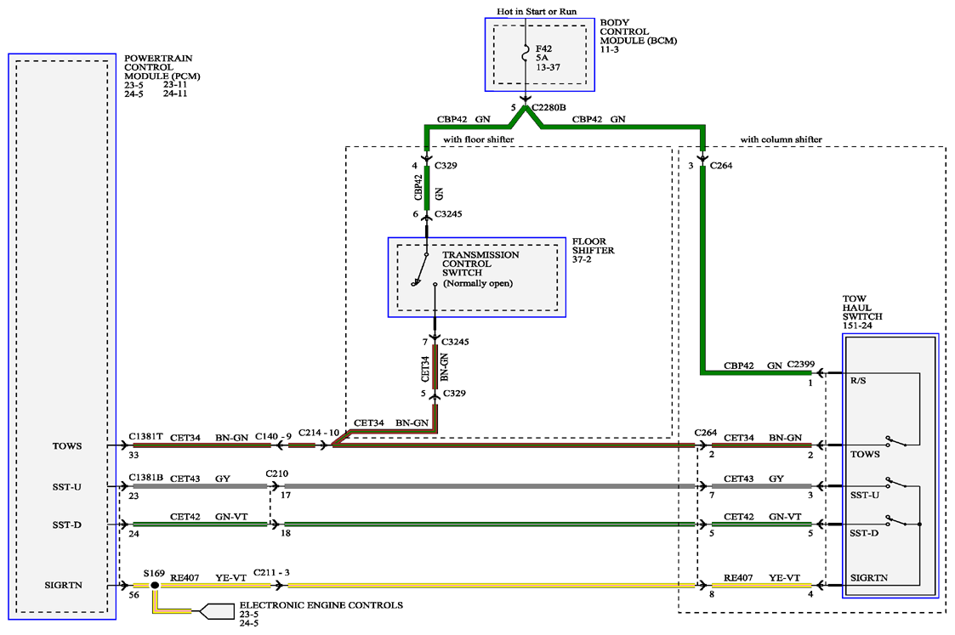Click the '(Normally open)' text
The height and width of the screenshot is (635, 955).
pyautogui.click(x=478, y=283)
